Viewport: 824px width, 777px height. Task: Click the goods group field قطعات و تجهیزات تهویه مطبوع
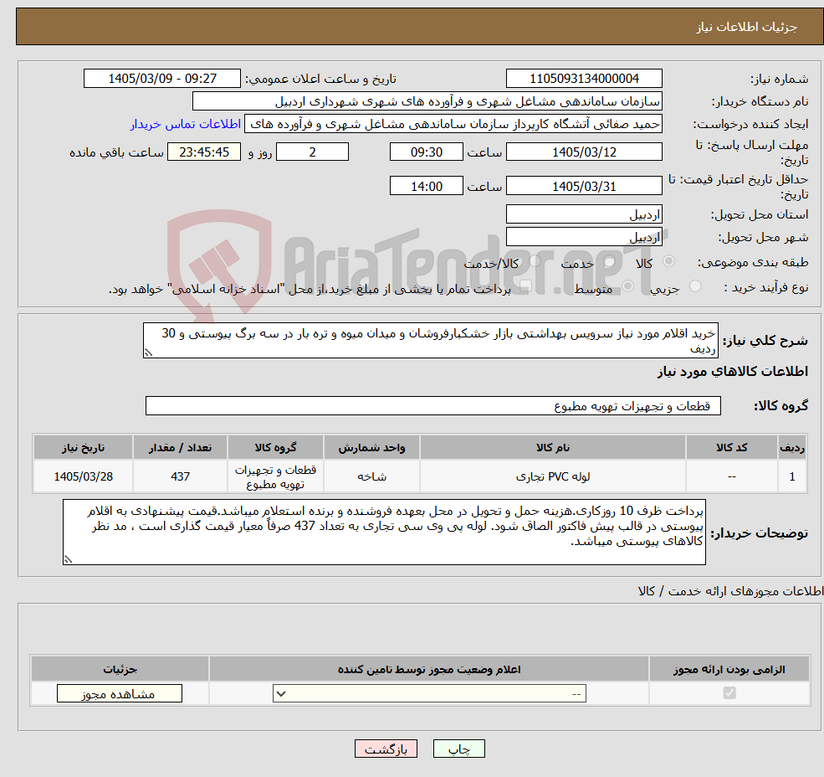(433, 405)
